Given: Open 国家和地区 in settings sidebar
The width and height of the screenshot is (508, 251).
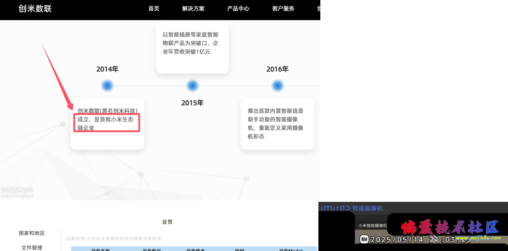Looking at the screenshot, I should coord(32,233).
